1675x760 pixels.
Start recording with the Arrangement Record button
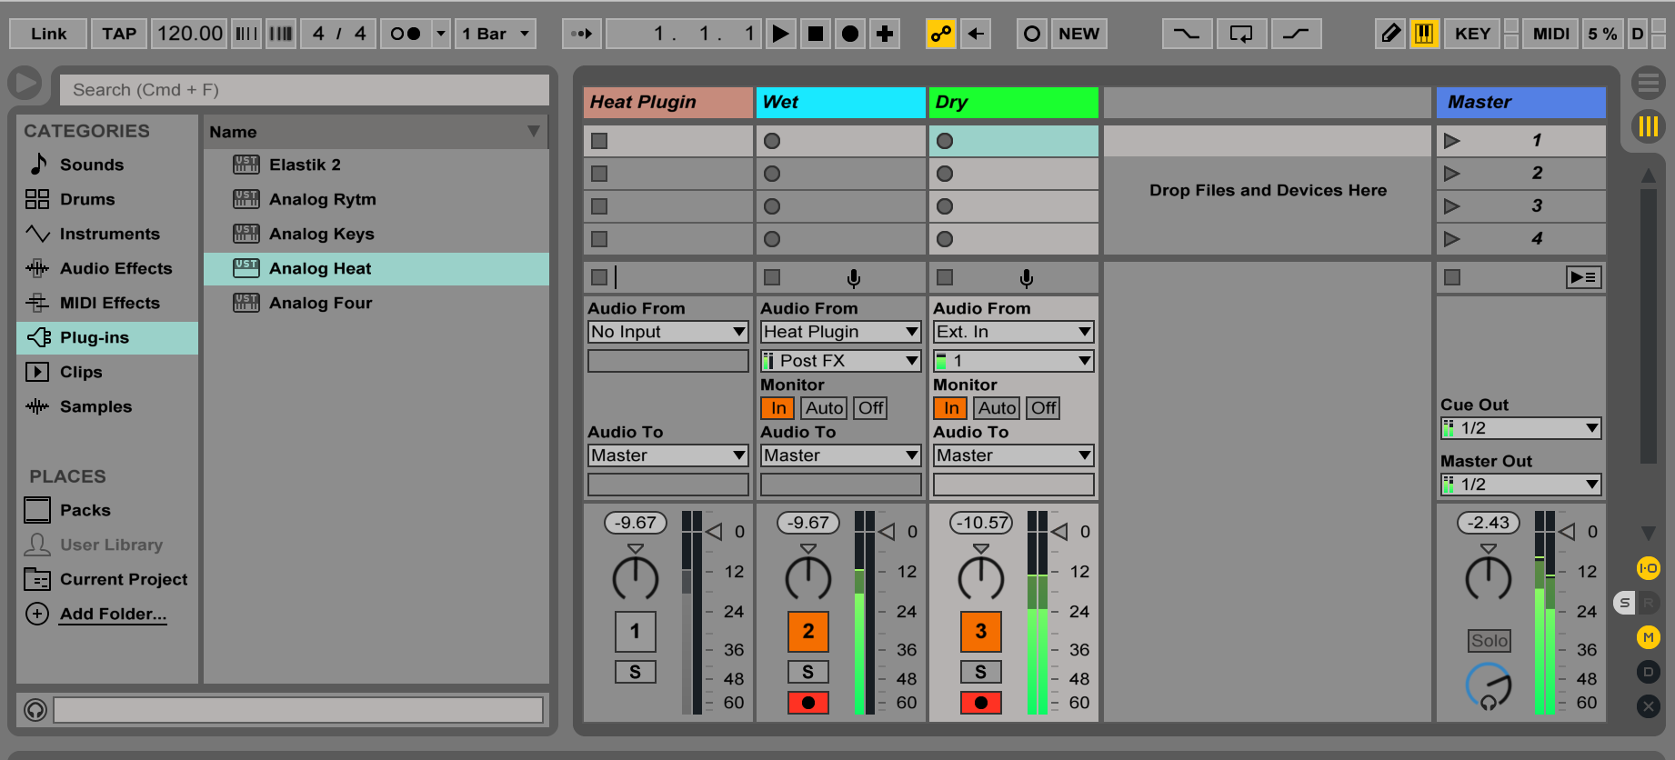tap(850, 35)
